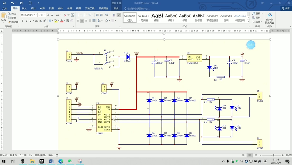Expand the line spacing dropdown
Image resolution: width=292 pixels, height=165 pixels.
(102, 21)
